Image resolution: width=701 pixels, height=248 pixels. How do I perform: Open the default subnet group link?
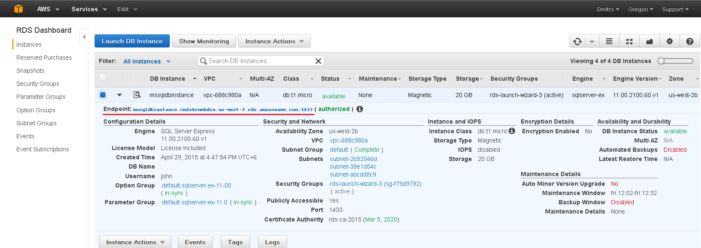[x=339, y=150]
